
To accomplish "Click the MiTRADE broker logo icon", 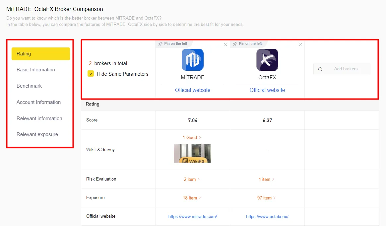I will click(193, 60).
